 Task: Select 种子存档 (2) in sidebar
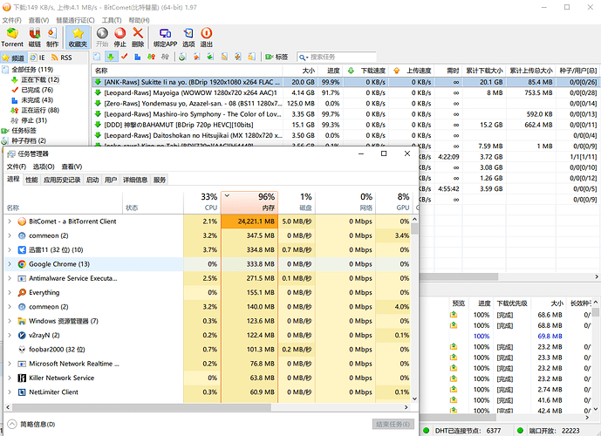[x=29, y=140]
